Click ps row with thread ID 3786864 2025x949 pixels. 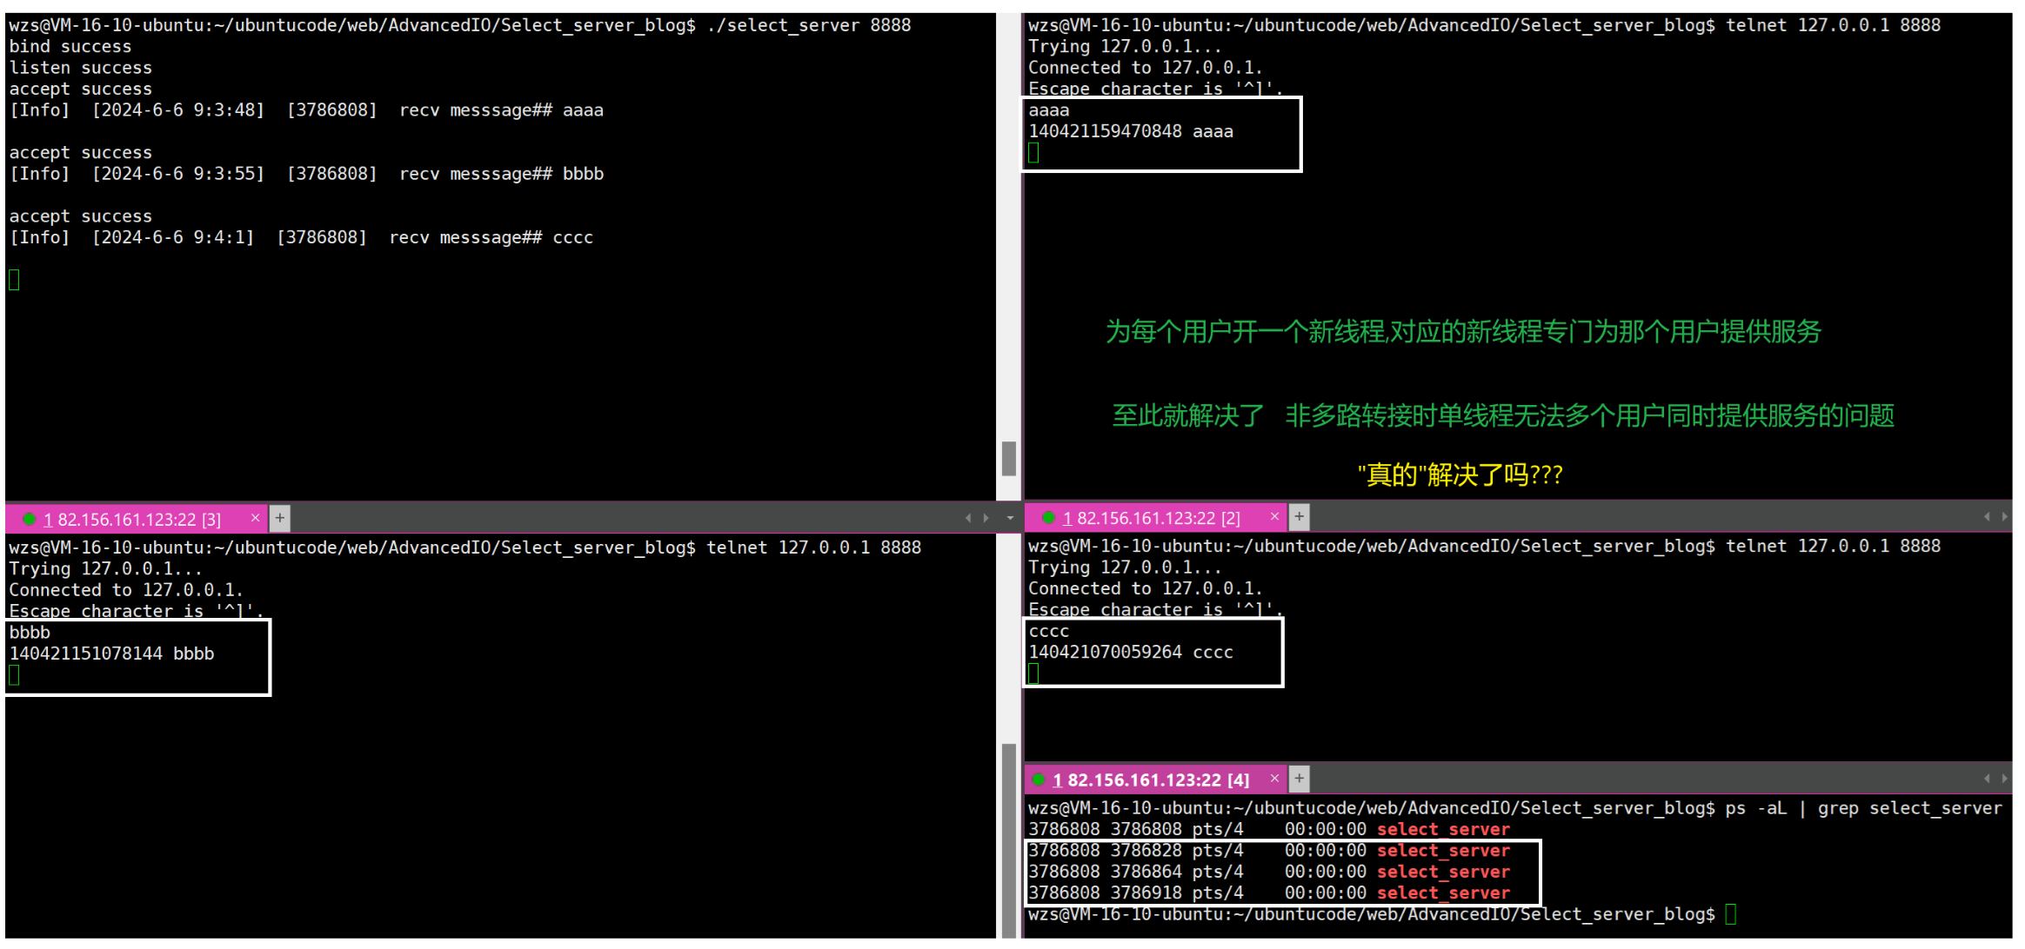pos(1269,872)
